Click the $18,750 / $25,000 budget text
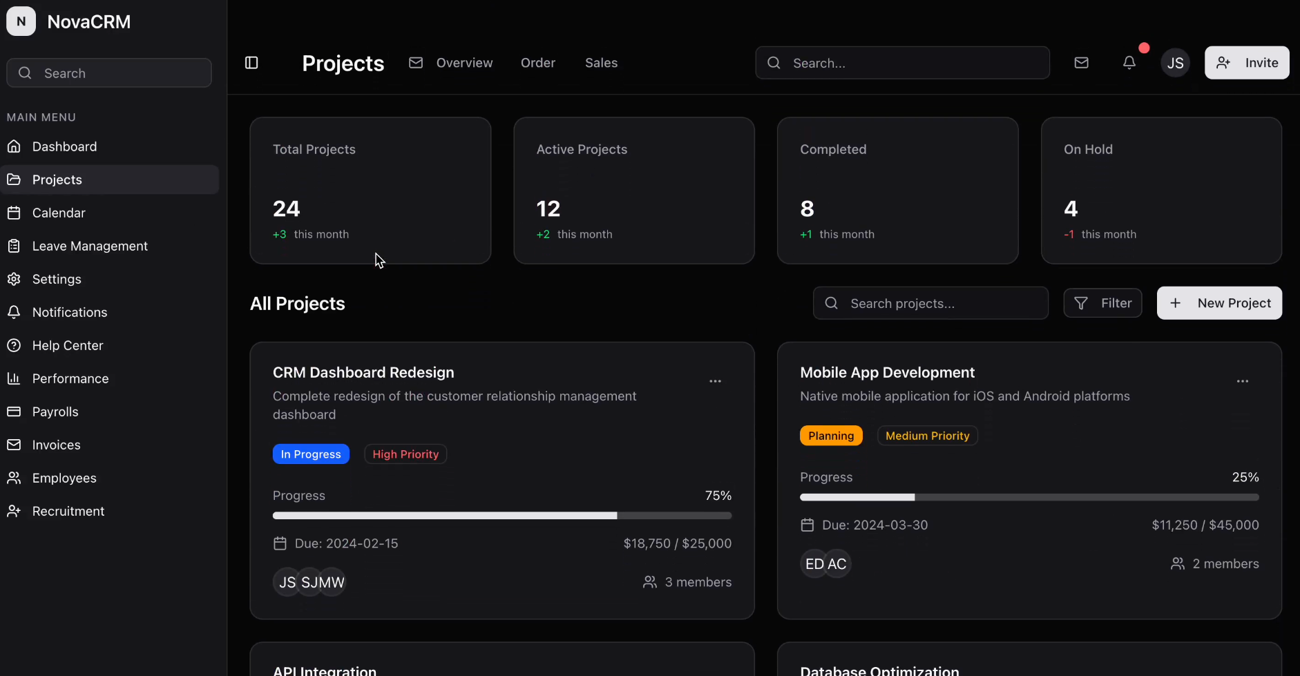The width and height of the screenshot is (1300, 676). coord(678,543)
